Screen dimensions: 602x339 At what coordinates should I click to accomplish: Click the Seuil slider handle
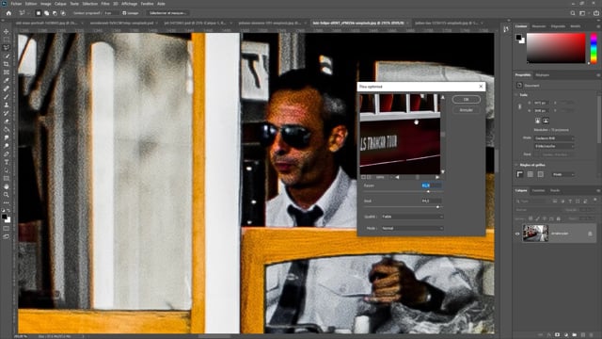pyautogui.click(x=437, y=207)
